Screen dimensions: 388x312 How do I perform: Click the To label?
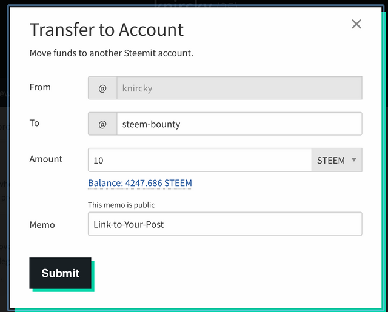click(x=35, y=123)
